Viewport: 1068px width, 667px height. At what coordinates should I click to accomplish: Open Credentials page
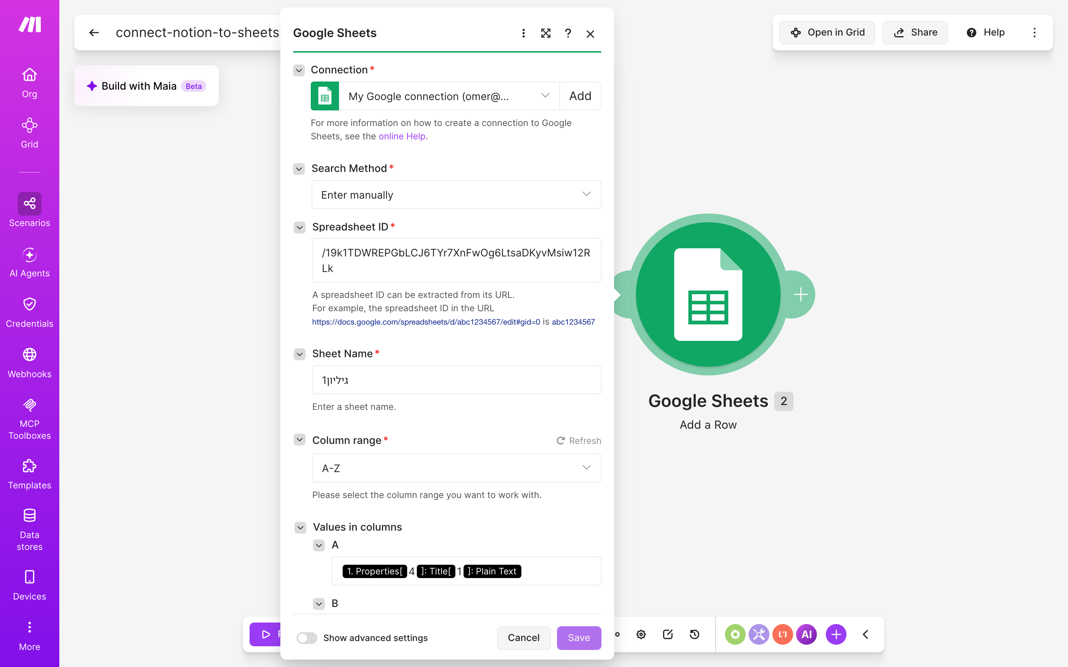click(30, 312)
